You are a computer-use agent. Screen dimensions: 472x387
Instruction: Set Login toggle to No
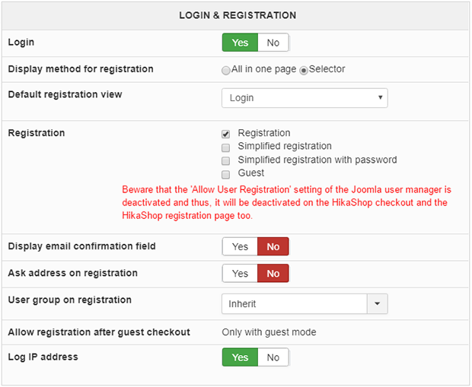tap(273, 43)
